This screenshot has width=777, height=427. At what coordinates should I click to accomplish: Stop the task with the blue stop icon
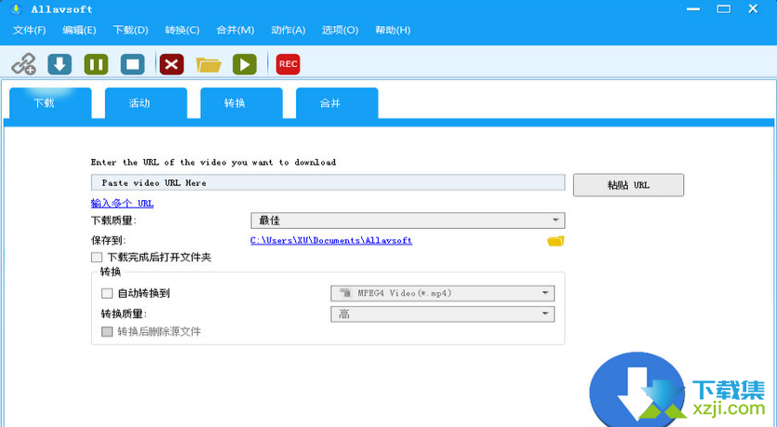pos(133,64)
